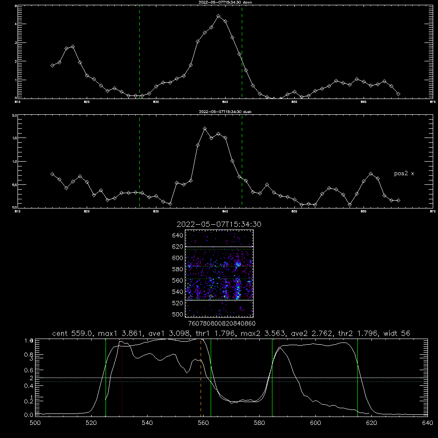Select the 'max2 3.563' value
This screenshot has height=438, width=438.
pyautogui.click(x=263, y=333)
